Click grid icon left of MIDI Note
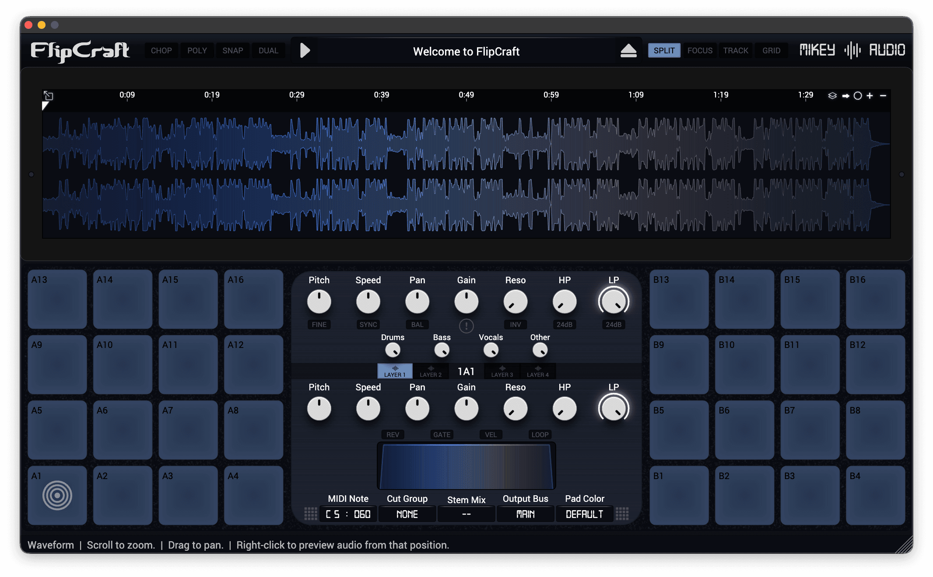The width and height of the screenshot is (933, 577). (x=311, y=514)
